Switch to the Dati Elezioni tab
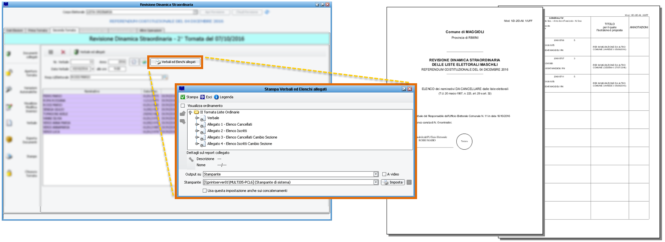Screen dimensions: 665x242 [14, 30]
